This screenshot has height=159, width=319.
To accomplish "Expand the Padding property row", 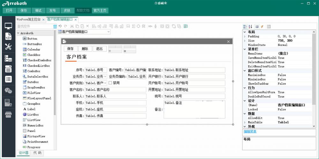I will tap(245, 36).
